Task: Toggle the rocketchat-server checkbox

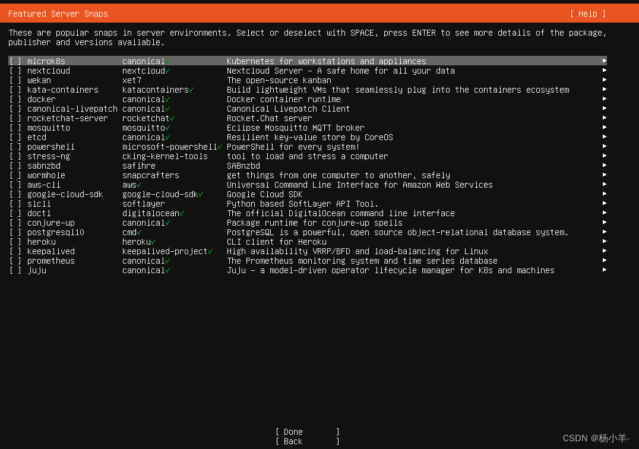Action: [x=15, y=118]
